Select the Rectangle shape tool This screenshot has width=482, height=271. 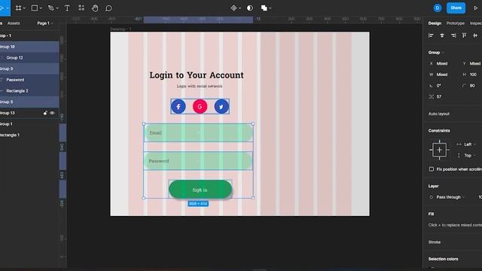35,8
